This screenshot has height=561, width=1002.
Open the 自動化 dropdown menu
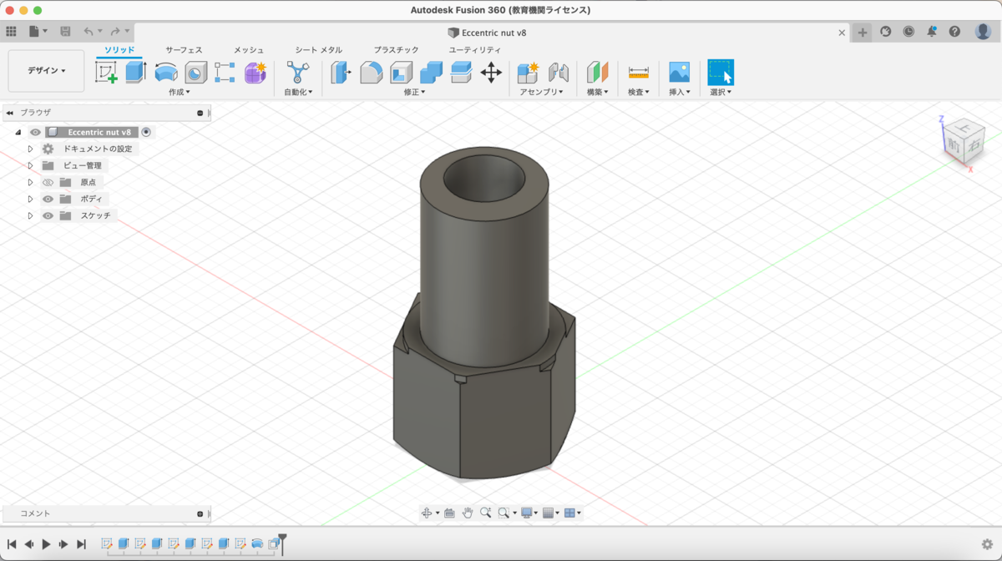tap(298, 92)
